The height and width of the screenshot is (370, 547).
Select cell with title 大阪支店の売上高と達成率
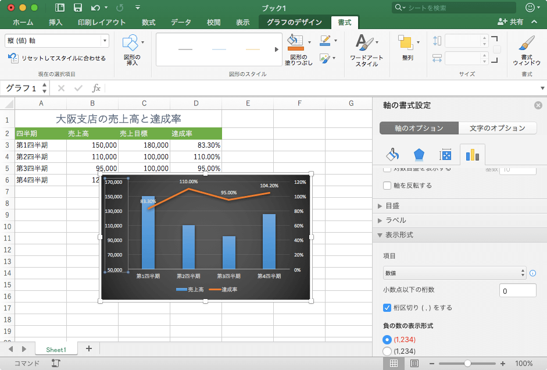coord(118,119)
